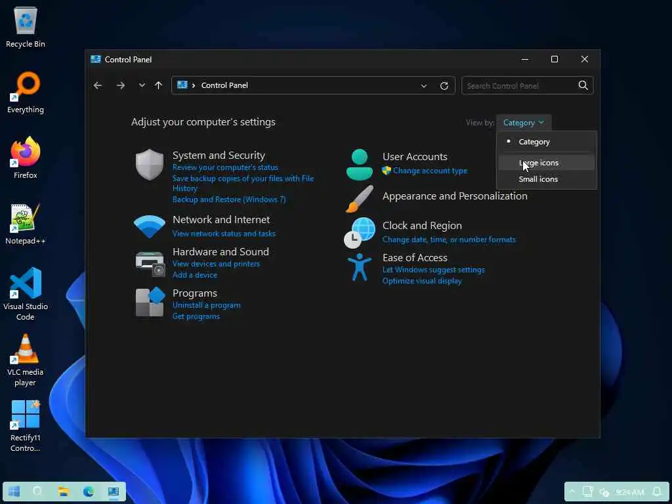Open Save backup copies with File History
672x504 pixels.
click(x=243, y=183)
